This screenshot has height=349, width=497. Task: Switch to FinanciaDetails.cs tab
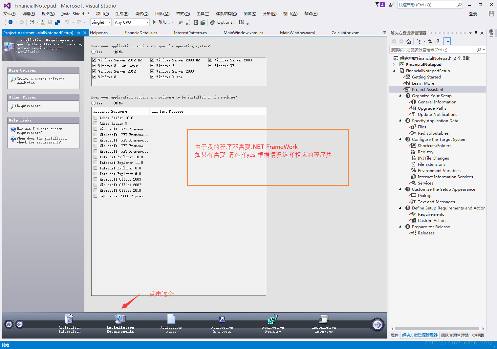[x=141, y=33]
